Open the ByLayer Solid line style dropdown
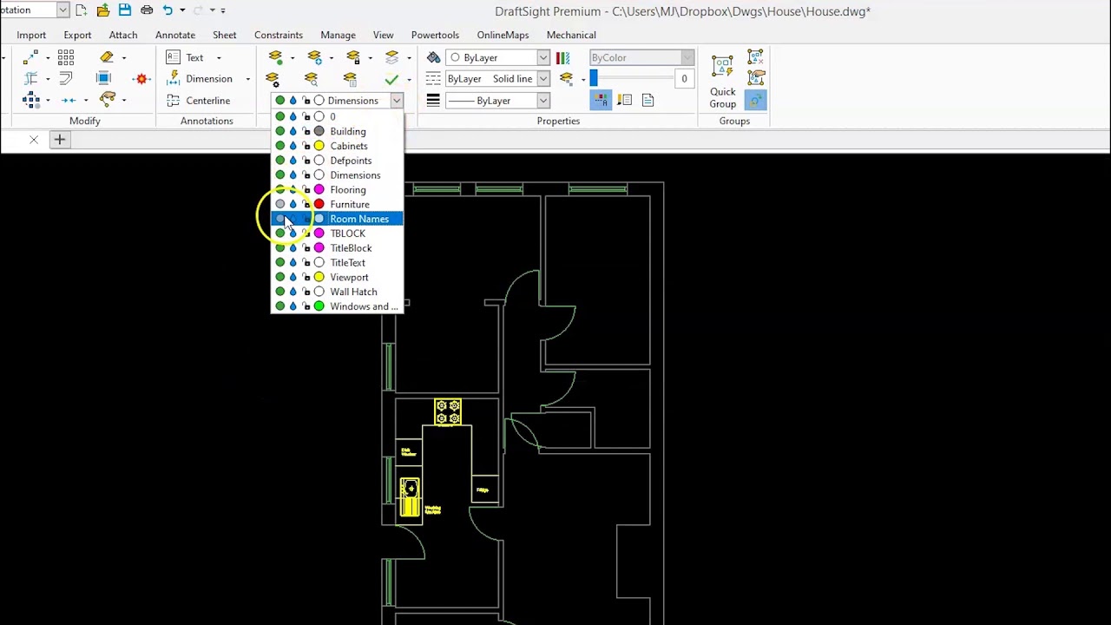Screen dimensions: 1111x625 point(542,79)
